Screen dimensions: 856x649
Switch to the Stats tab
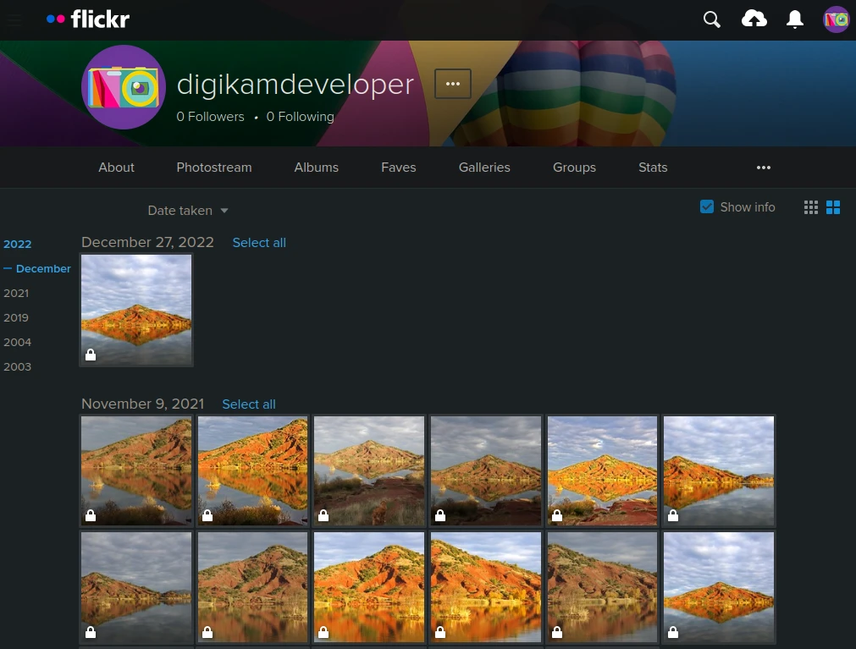pyautogui.click(x=653, y=168)
